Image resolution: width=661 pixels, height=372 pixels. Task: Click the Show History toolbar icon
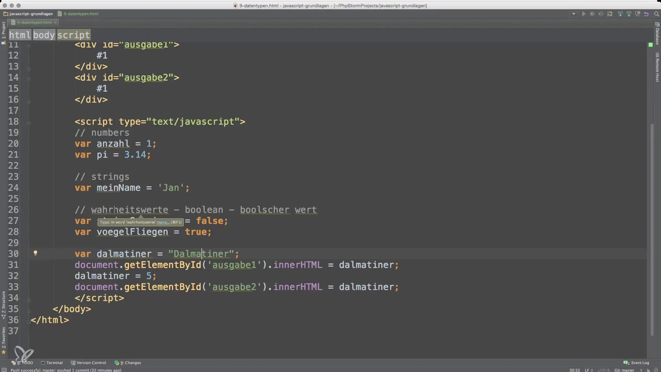pyautogui.click(x=638, y=14)
